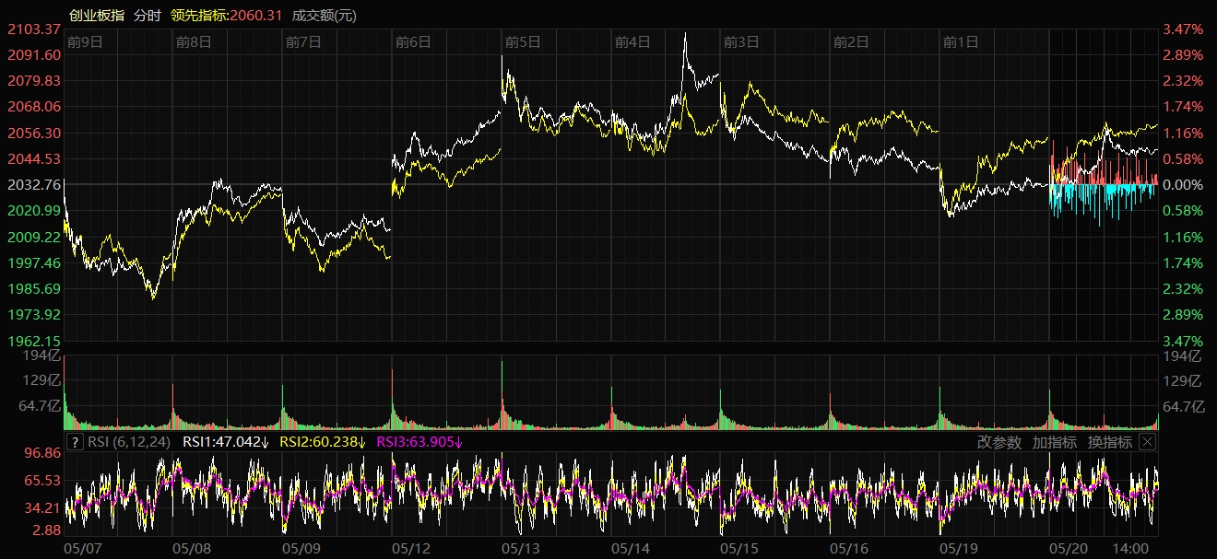Viewport: 1217px width, 559px height.
Task: Click the 0.00% right axis label
Action: 1183,185
